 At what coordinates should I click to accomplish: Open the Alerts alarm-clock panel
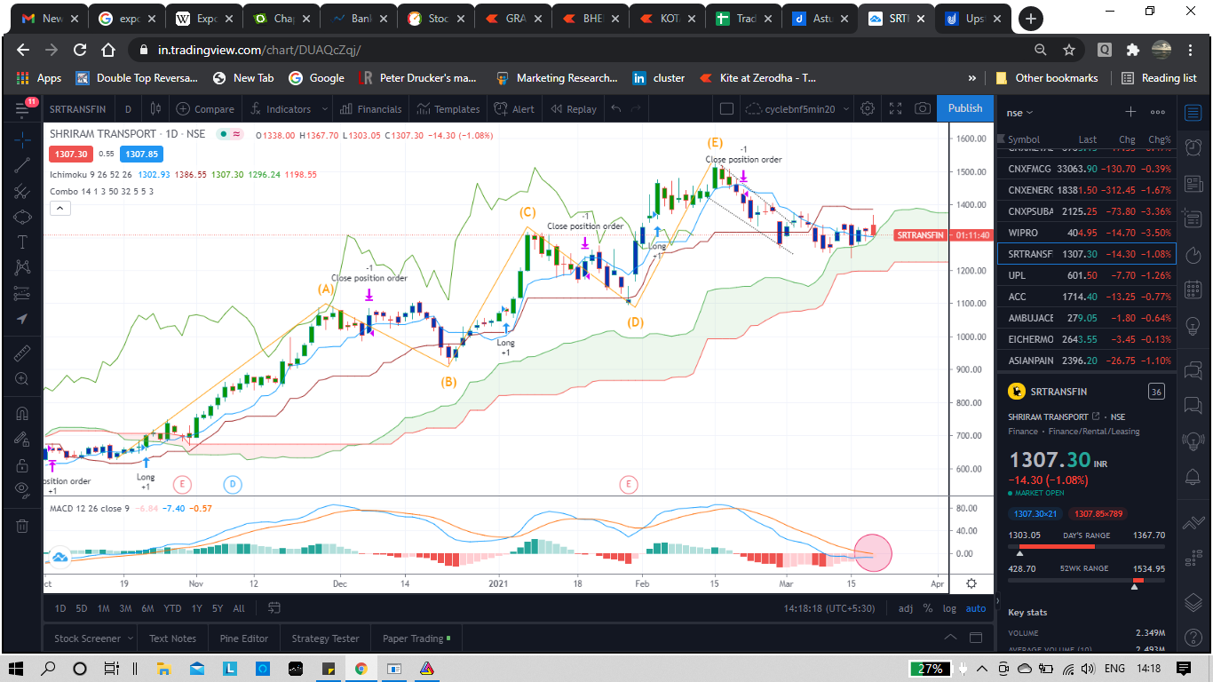pos(1193,147)
